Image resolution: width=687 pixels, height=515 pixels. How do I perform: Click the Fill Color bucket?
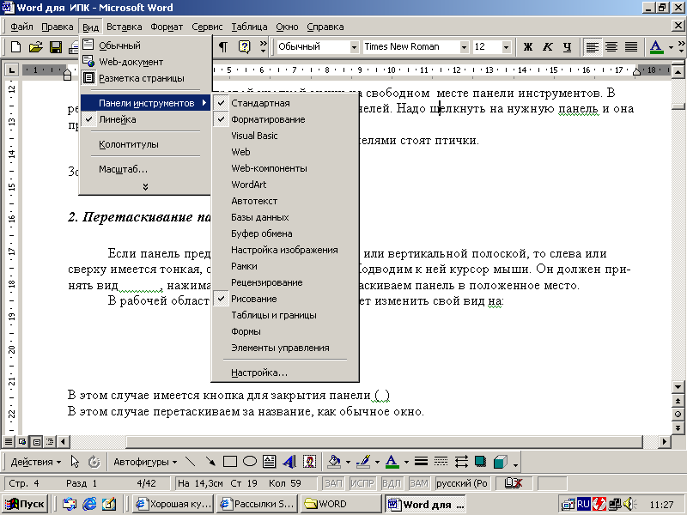click(x=334, y=462)
